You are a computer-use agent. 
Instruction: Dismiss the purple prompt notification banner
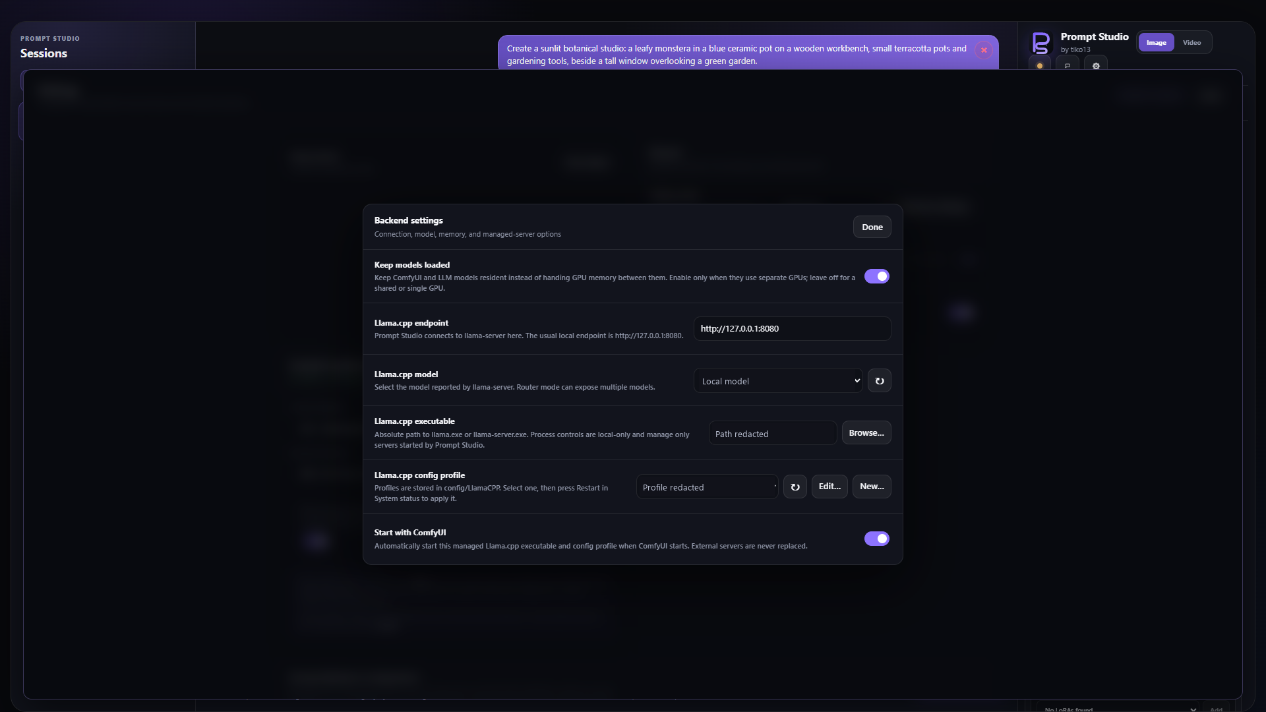pos(983,50)
